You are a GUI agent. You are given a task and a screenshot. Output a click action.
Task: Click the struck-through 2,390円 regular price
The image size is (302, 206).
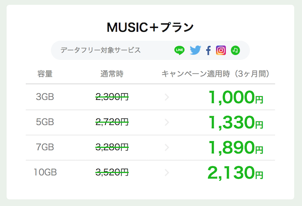112,97
